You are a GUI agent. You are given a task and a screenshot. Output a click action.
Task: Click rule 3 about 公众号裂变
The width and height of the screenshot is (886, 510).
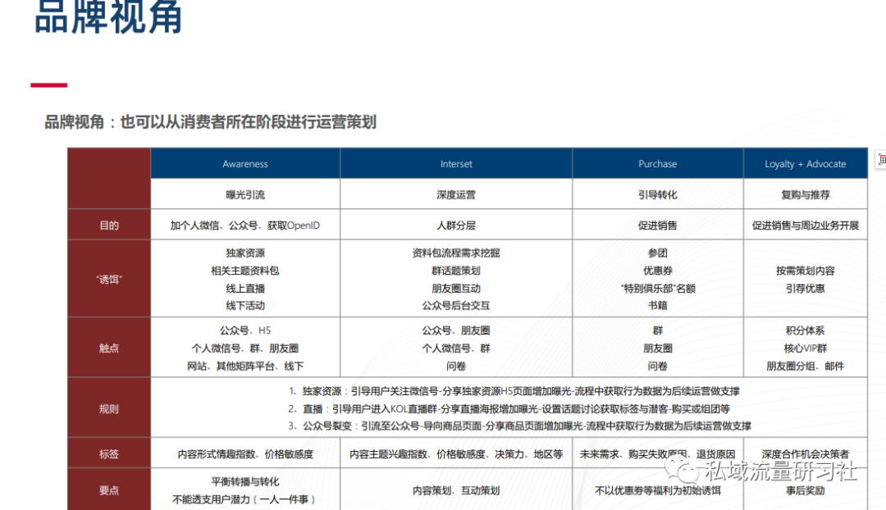[x=520, y=426]
